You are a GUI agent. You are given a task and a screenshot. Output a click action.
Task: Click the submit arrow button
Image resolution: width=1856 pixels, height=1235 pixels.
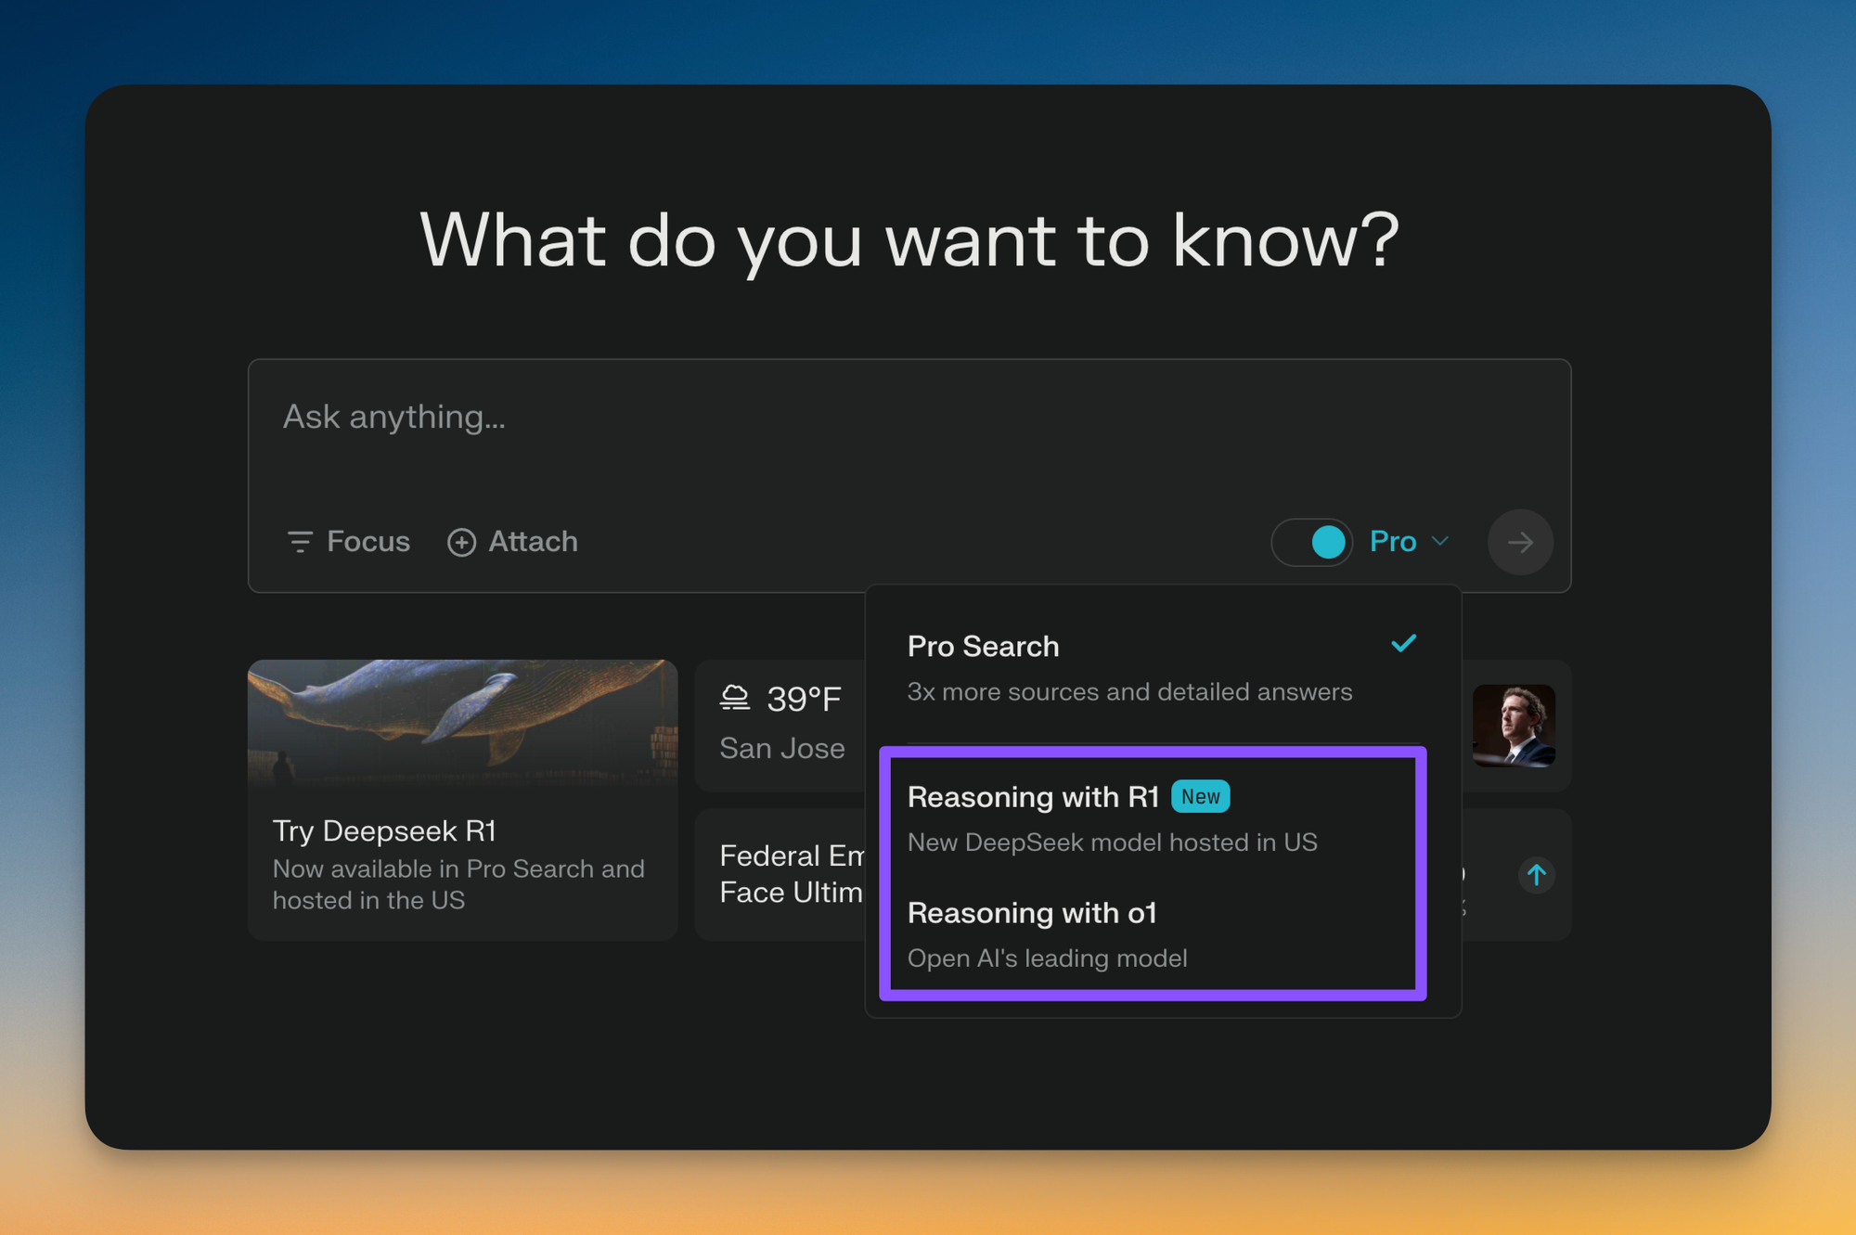pos(1520,542)
